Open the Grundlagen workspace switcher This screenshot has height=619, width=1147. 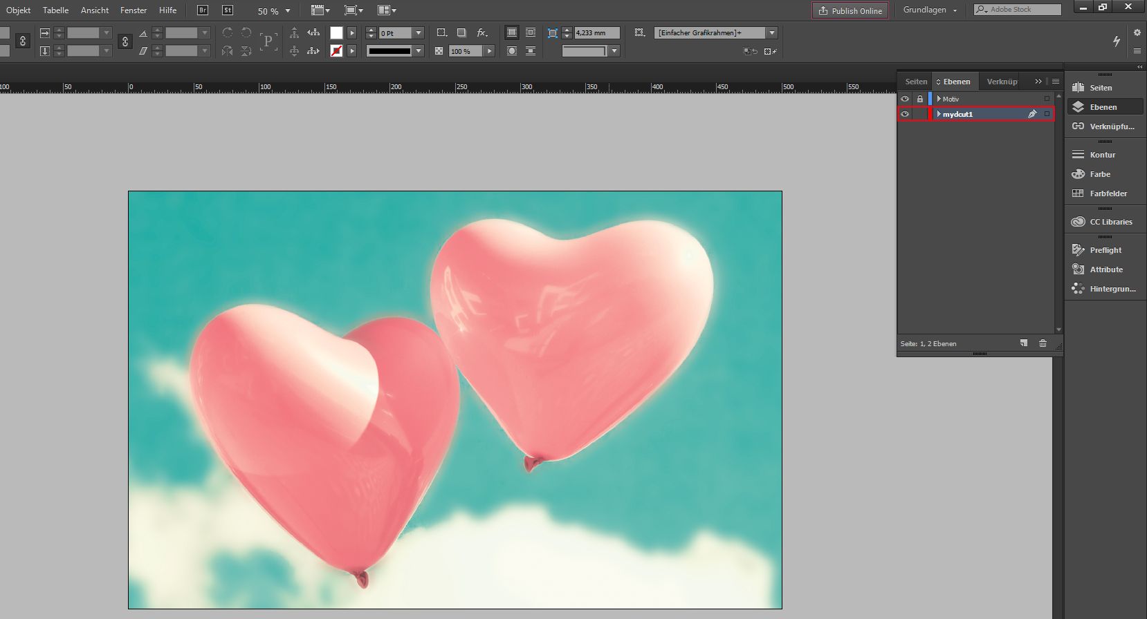(930, 10)
